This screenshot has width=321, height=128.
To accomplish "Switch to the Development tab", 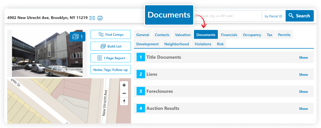I will pyautogui.click(x=147, y=44).
